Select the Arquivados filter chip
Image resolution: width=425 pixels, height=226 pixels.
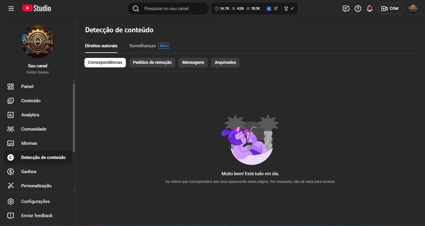(x=225, y=63)
